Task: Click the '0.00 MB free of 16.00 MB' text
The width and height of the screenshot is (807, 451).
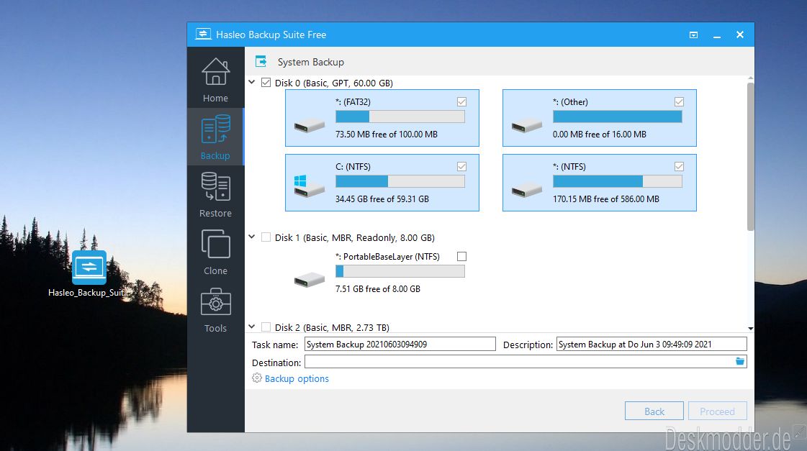Action: point(600,135)
